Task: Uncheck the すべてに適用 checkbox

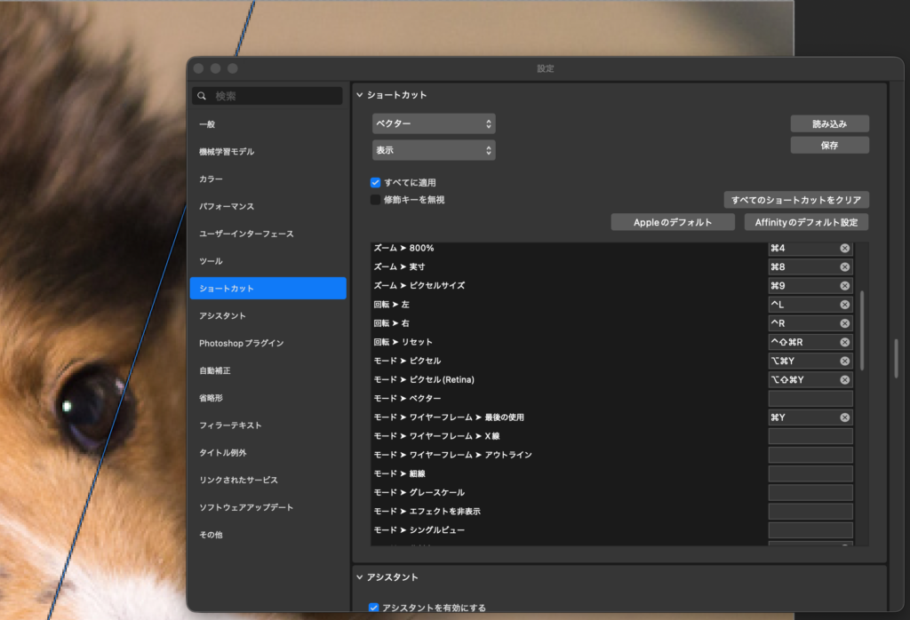Action: tap(376, 182)
